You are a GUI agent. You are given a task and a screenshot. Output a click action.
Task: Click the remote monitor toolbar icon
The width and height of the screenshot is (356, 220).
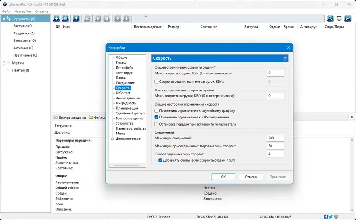coord(339,19)
